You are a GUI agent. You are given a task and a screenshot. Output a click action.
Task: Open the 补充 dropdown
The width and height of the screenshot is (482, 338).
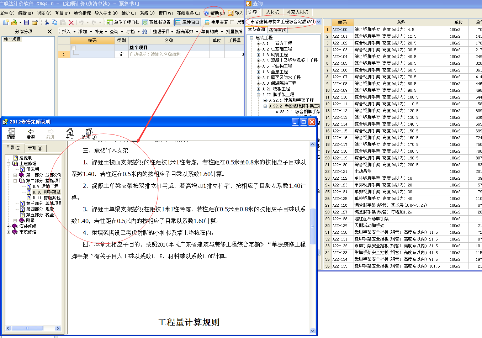point(101,32)
